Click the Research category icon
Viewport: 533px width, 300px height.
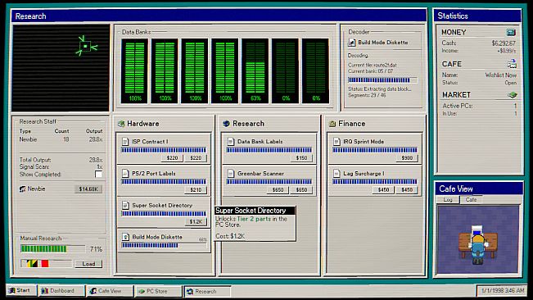pos(227,124)
